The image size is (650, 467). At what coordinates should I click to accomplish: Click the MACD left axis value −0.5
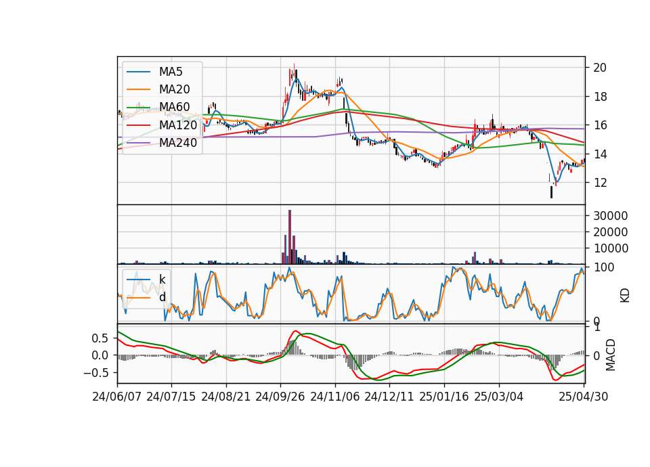coord(96,372)
